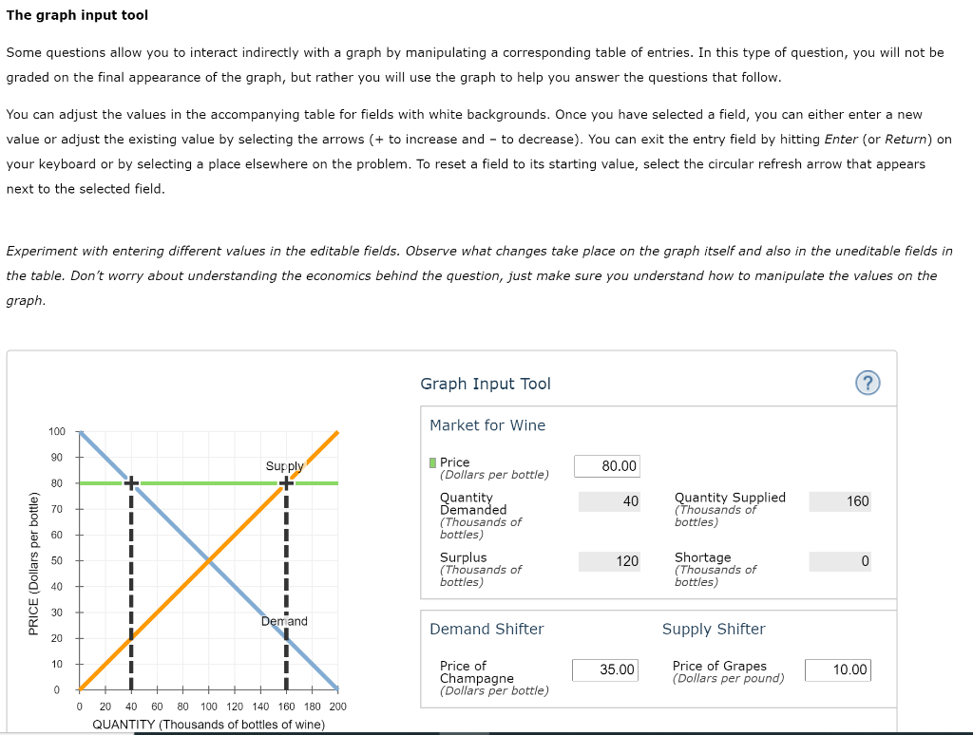The height and width of the screenshot is (735, 973).
Task: Click the Price of Champagne field showing 35.00
Action: (605, 669)
